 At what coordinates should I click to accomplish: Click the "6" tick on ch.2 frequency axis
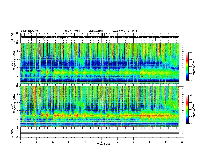tap(18, 103)
